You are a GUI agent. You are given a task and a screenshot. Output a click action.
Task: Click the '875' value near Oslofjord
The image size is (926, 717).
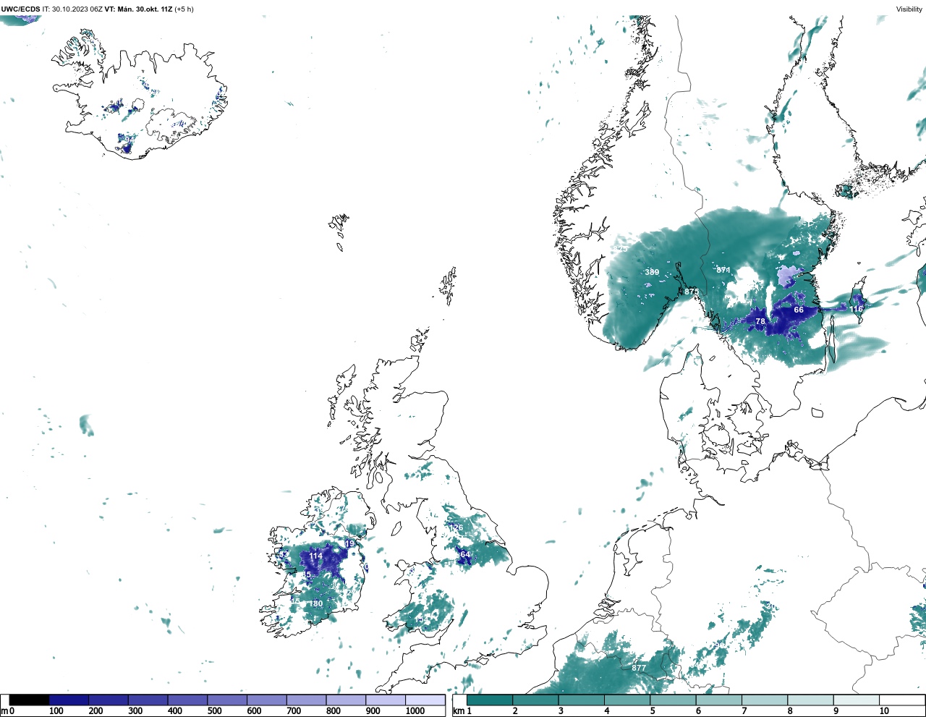(692, 292)
